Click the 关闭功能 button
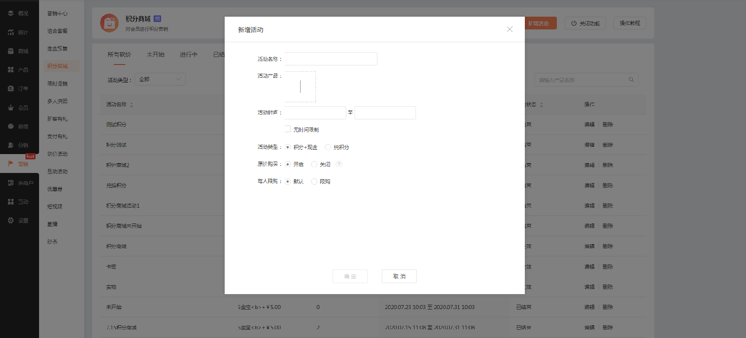The width and height of the screenshot is (746, 338). tap(585, 23)
